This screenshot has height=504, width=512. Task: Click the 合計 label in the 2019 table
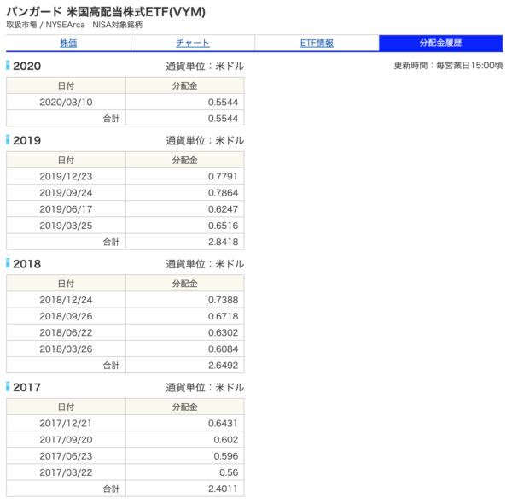111,242
